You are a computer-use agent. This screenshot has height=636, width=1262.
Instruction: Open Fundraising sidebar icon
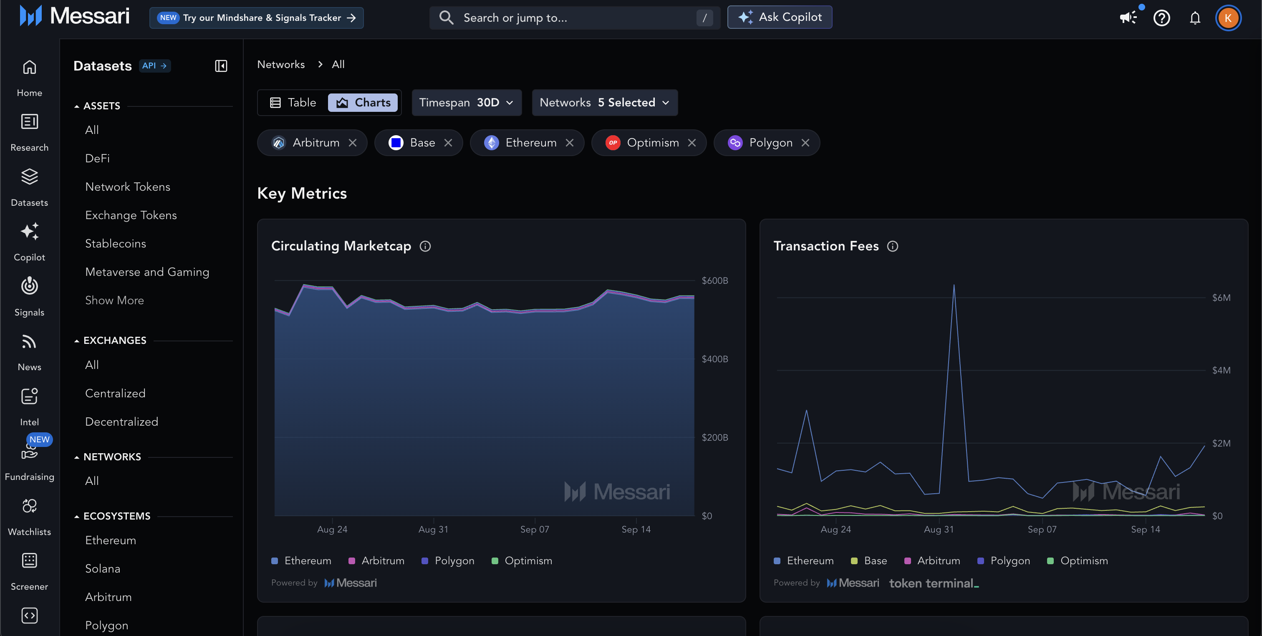tap(29, 462)
